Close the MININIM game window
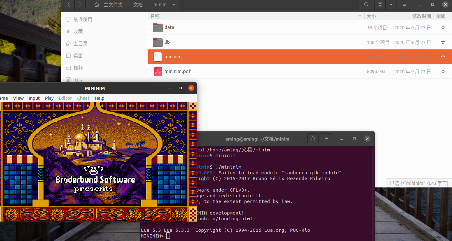Image resolution: width=452 pixels, height=241 pixels. click(191, 88)
